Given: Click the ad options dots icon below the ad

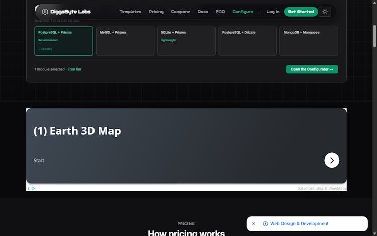Looking at the screenshot, I should click(29, 188).
